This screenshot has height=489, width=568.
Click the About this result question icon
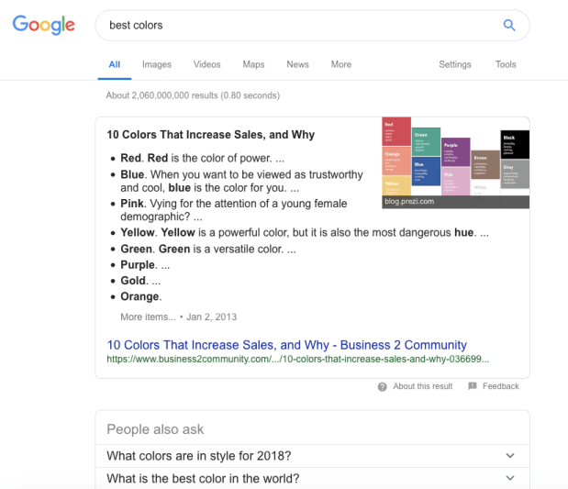[x=382, y=386]
